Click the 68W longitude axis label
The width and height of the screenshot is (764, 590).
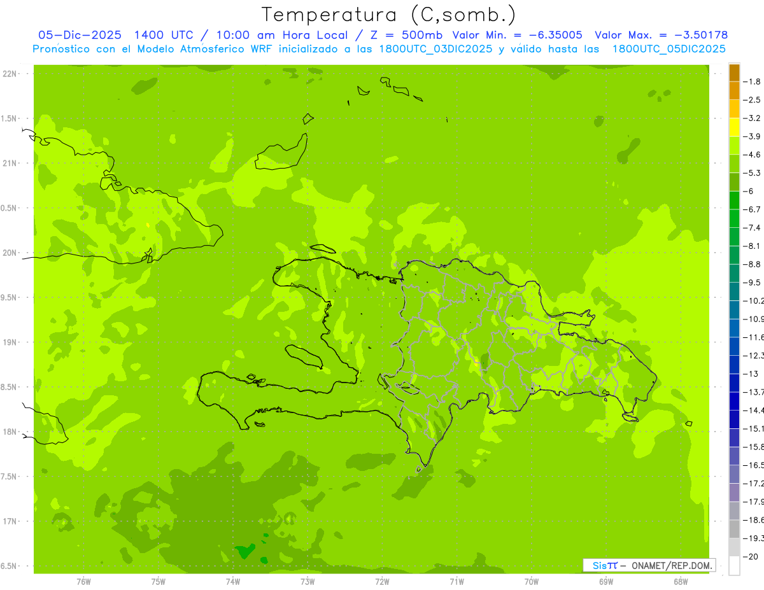(x=681, y=582)
